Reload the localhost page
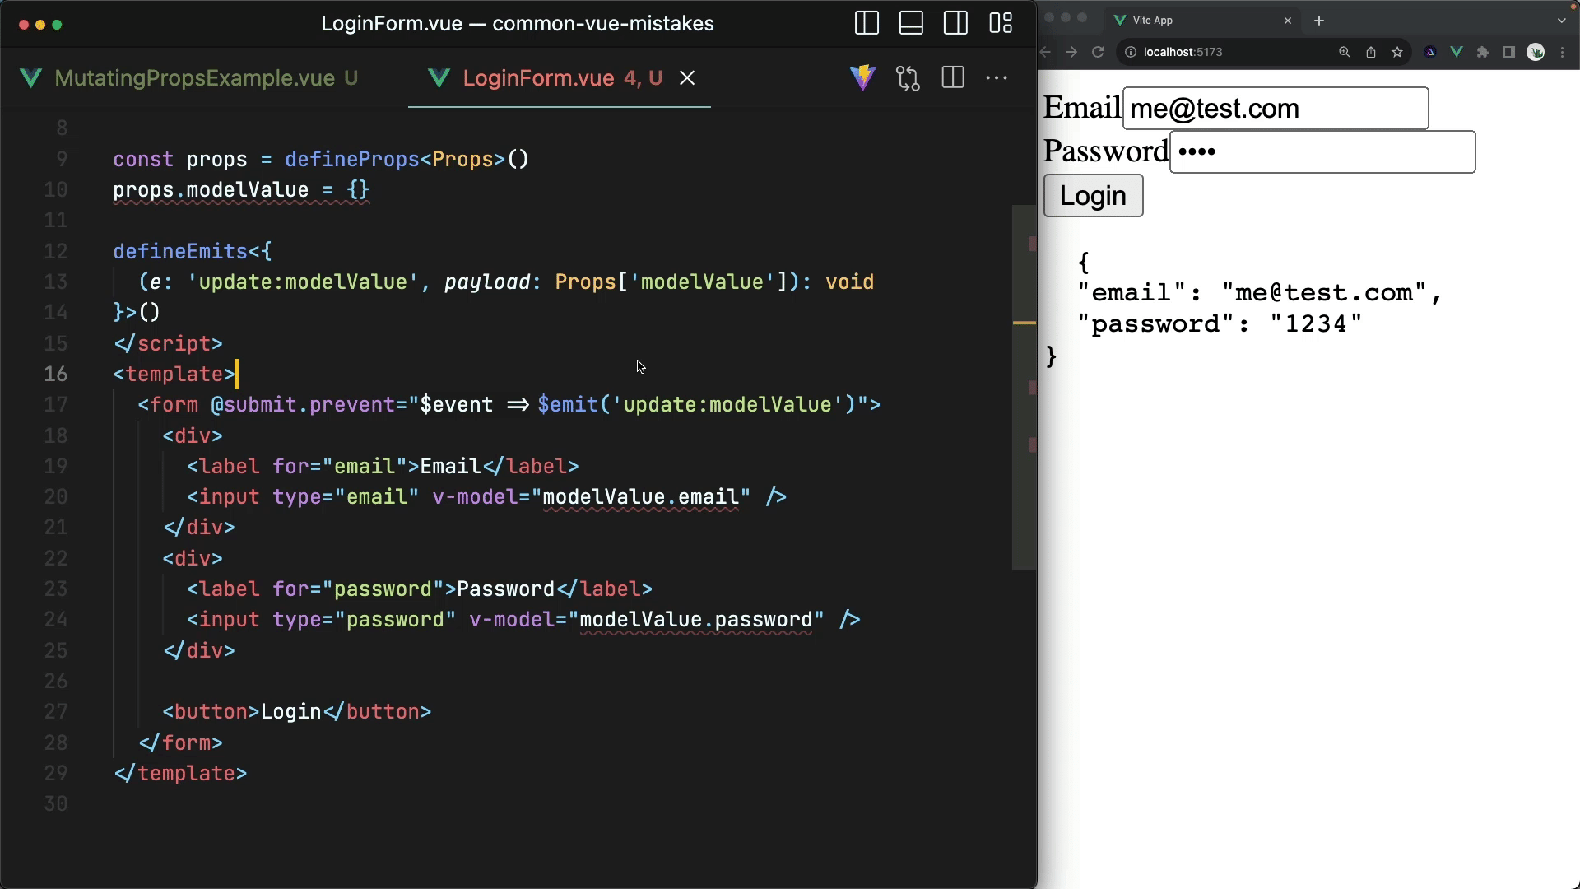Viewport: 1580px width, 889px height. (x=1097, y=52)
